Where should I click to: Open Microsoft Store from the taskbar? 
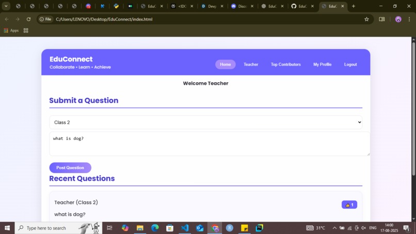170,228
